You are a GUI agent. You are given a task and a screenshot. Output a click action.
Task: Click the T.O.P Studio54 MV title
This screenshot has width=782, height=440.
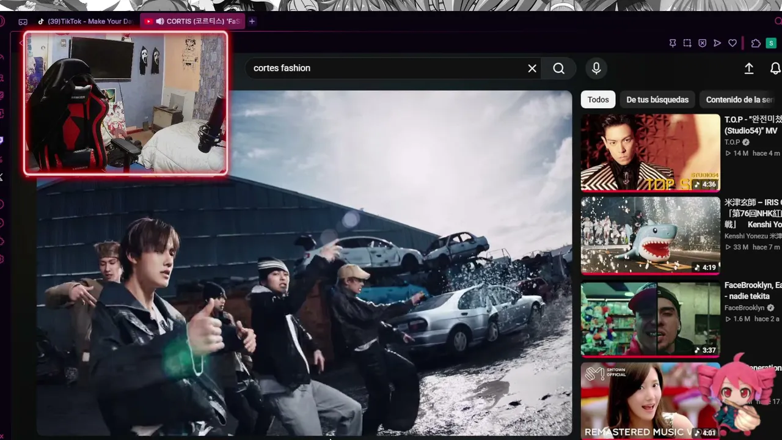pyautogui.click(x=753, y=125)
